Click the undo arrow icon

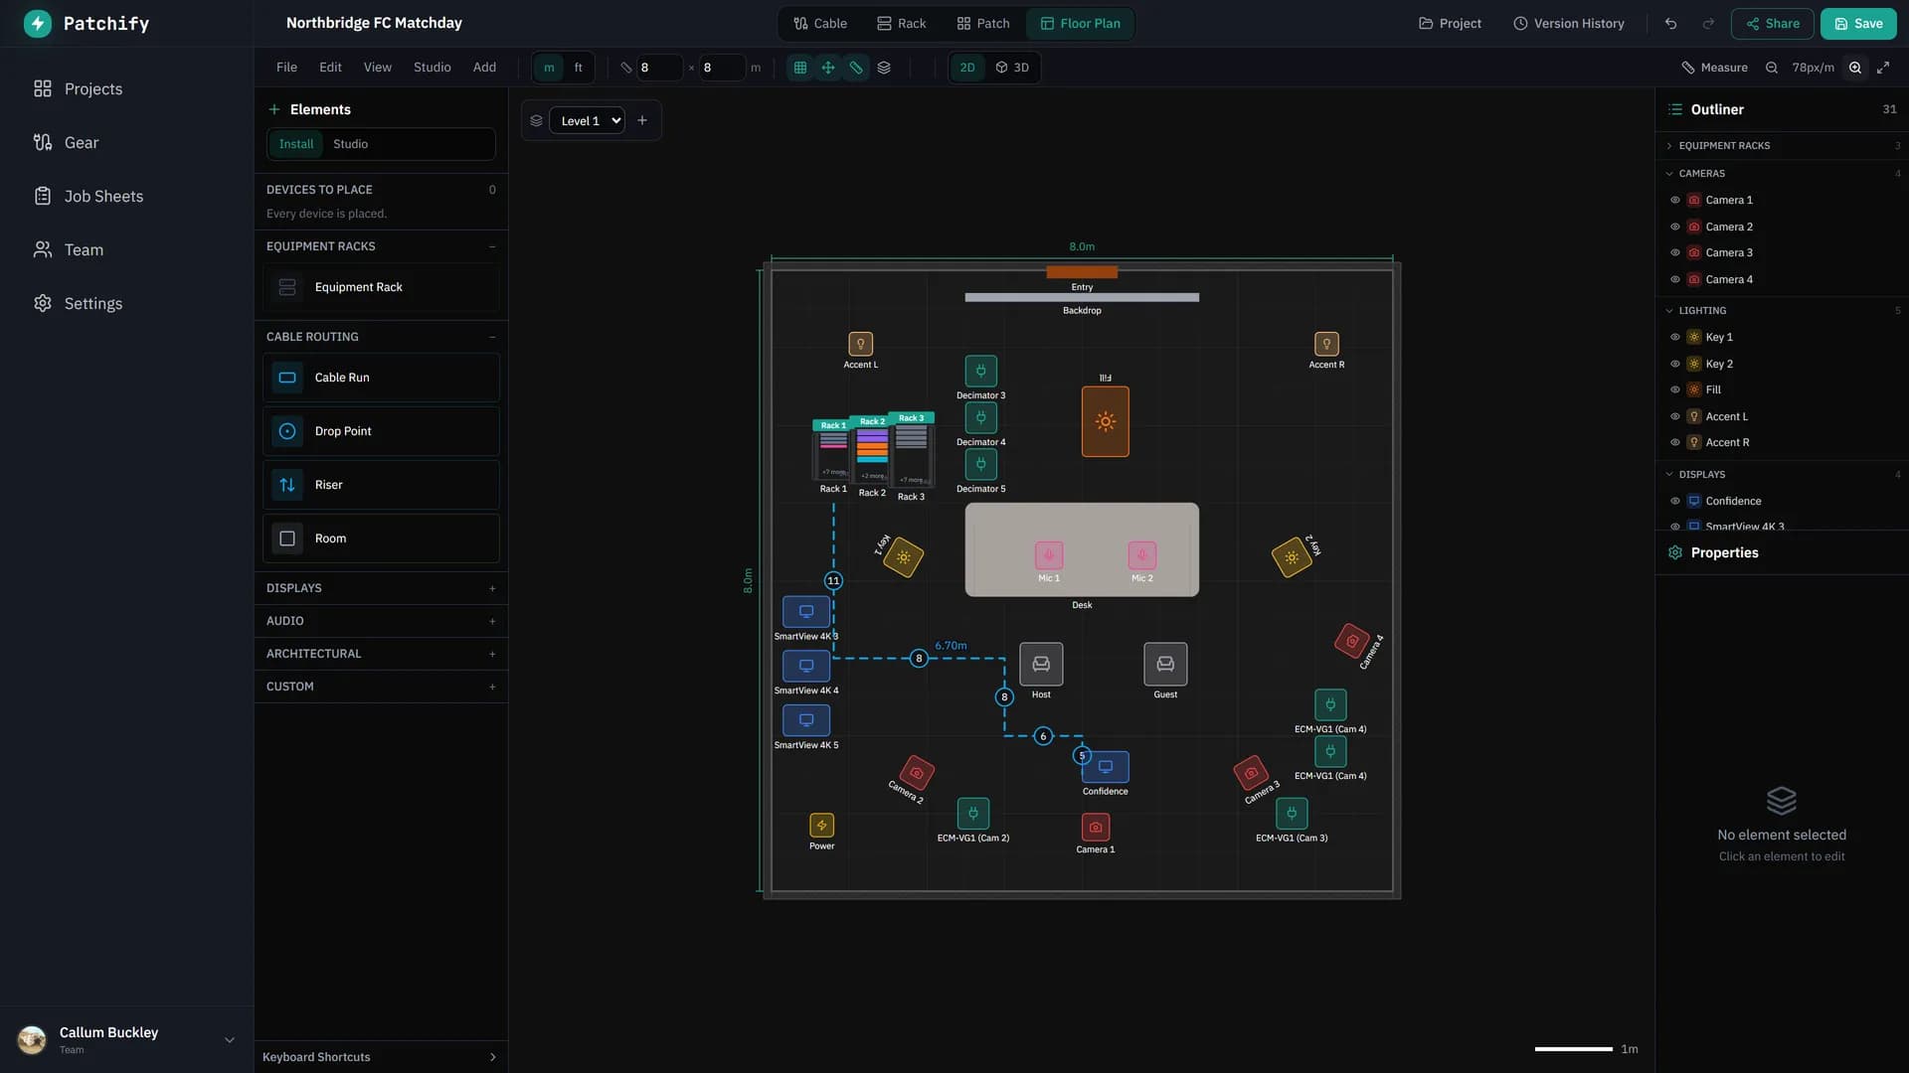[1670, 24]
